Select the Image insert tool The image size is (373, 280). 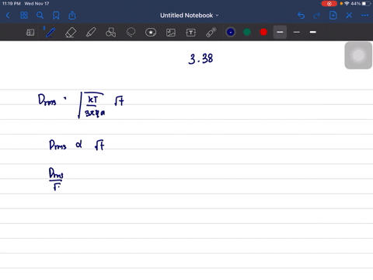pos(171,33)
